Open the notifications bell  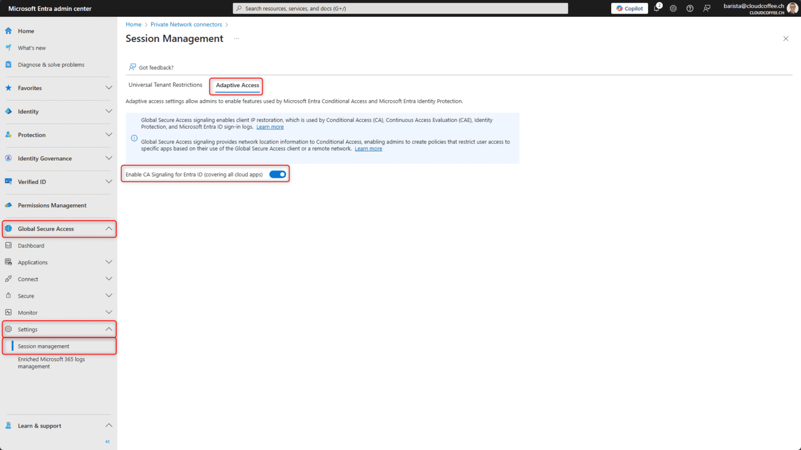(657, 8)
